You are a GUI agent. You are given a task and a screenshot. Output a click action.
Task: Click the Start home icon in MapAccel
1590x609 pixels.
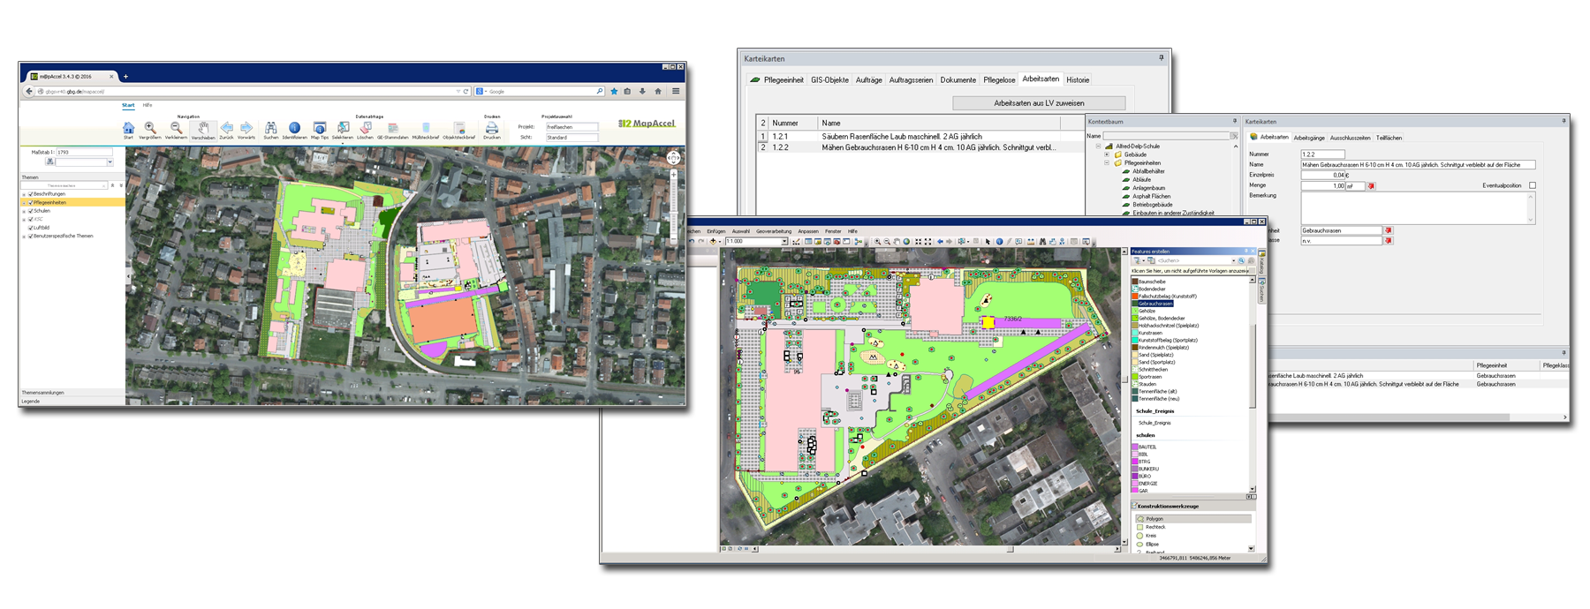coord(128,128)
